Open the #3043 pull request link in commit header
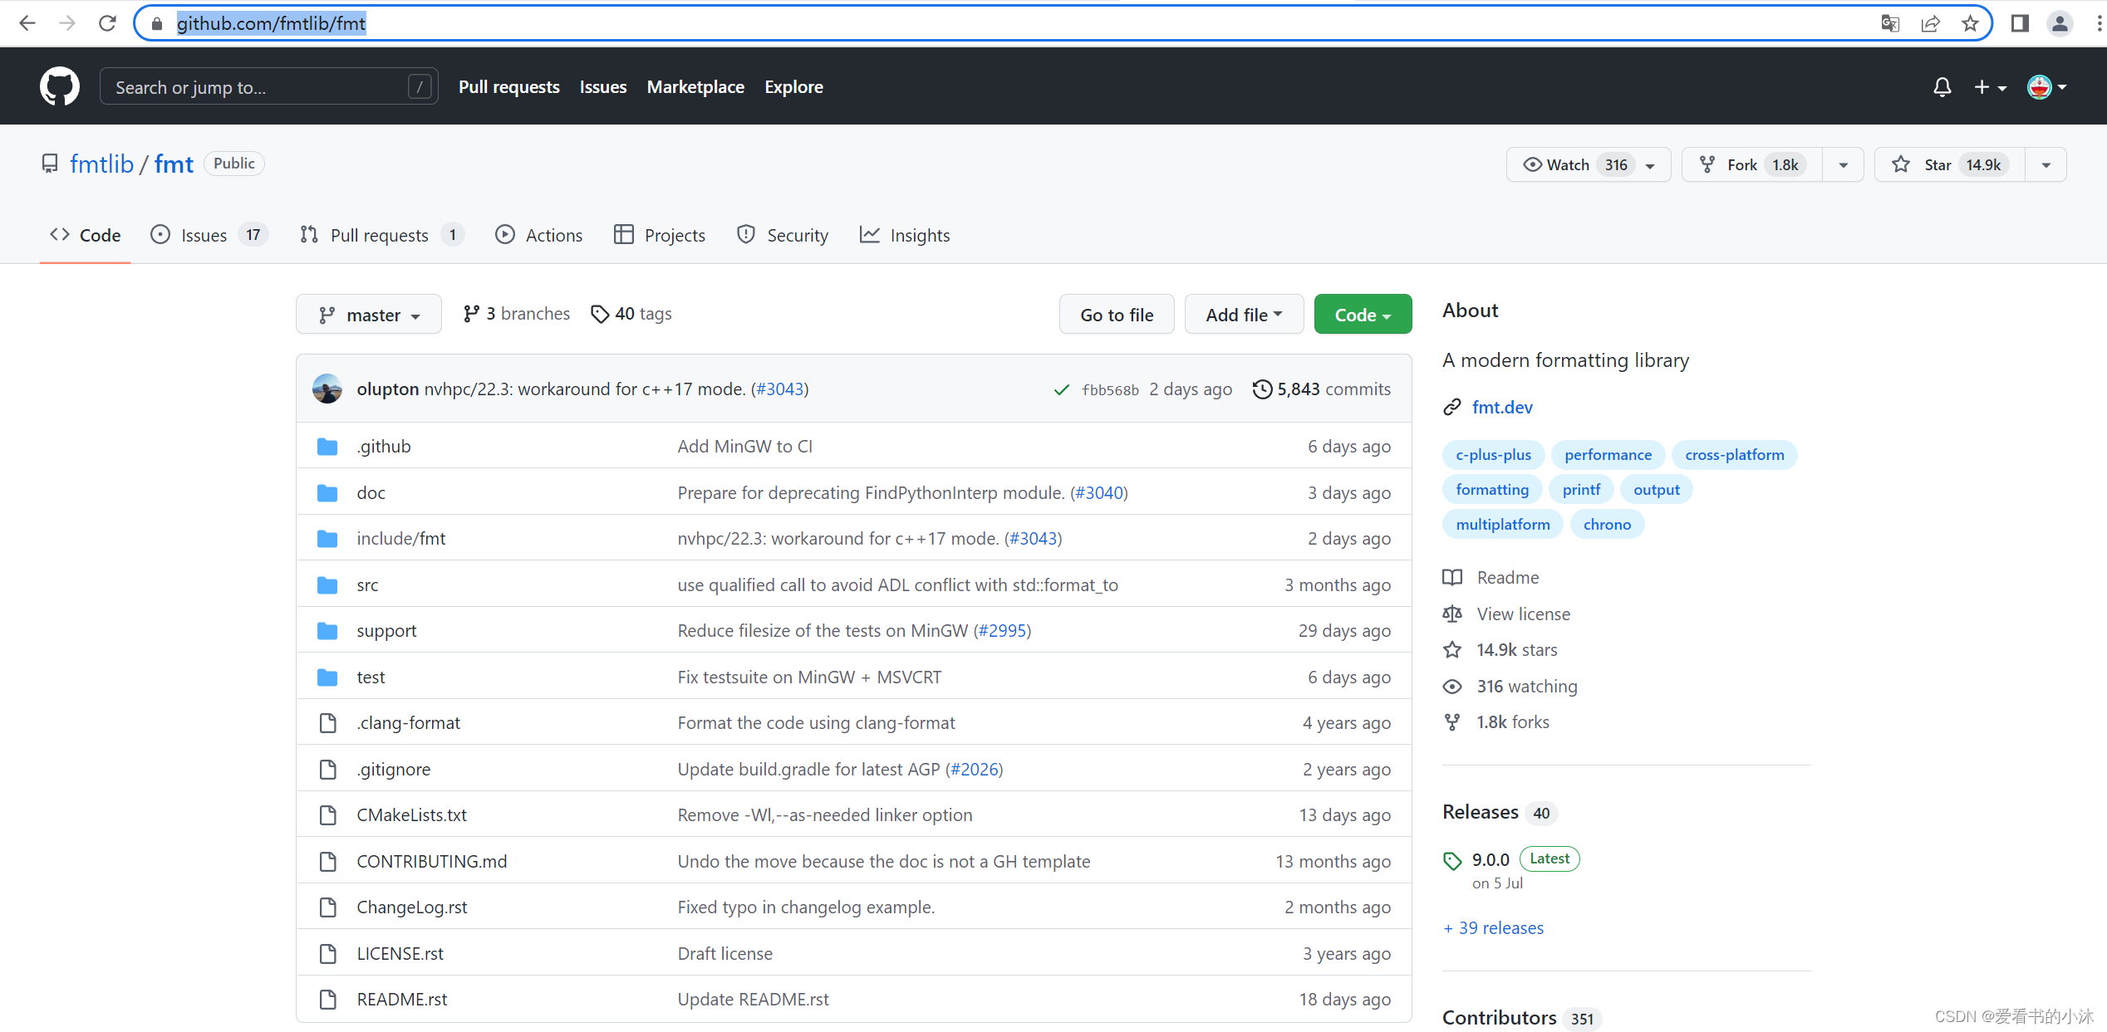Screen dimensions: 2107x1032 click(781, 389)
